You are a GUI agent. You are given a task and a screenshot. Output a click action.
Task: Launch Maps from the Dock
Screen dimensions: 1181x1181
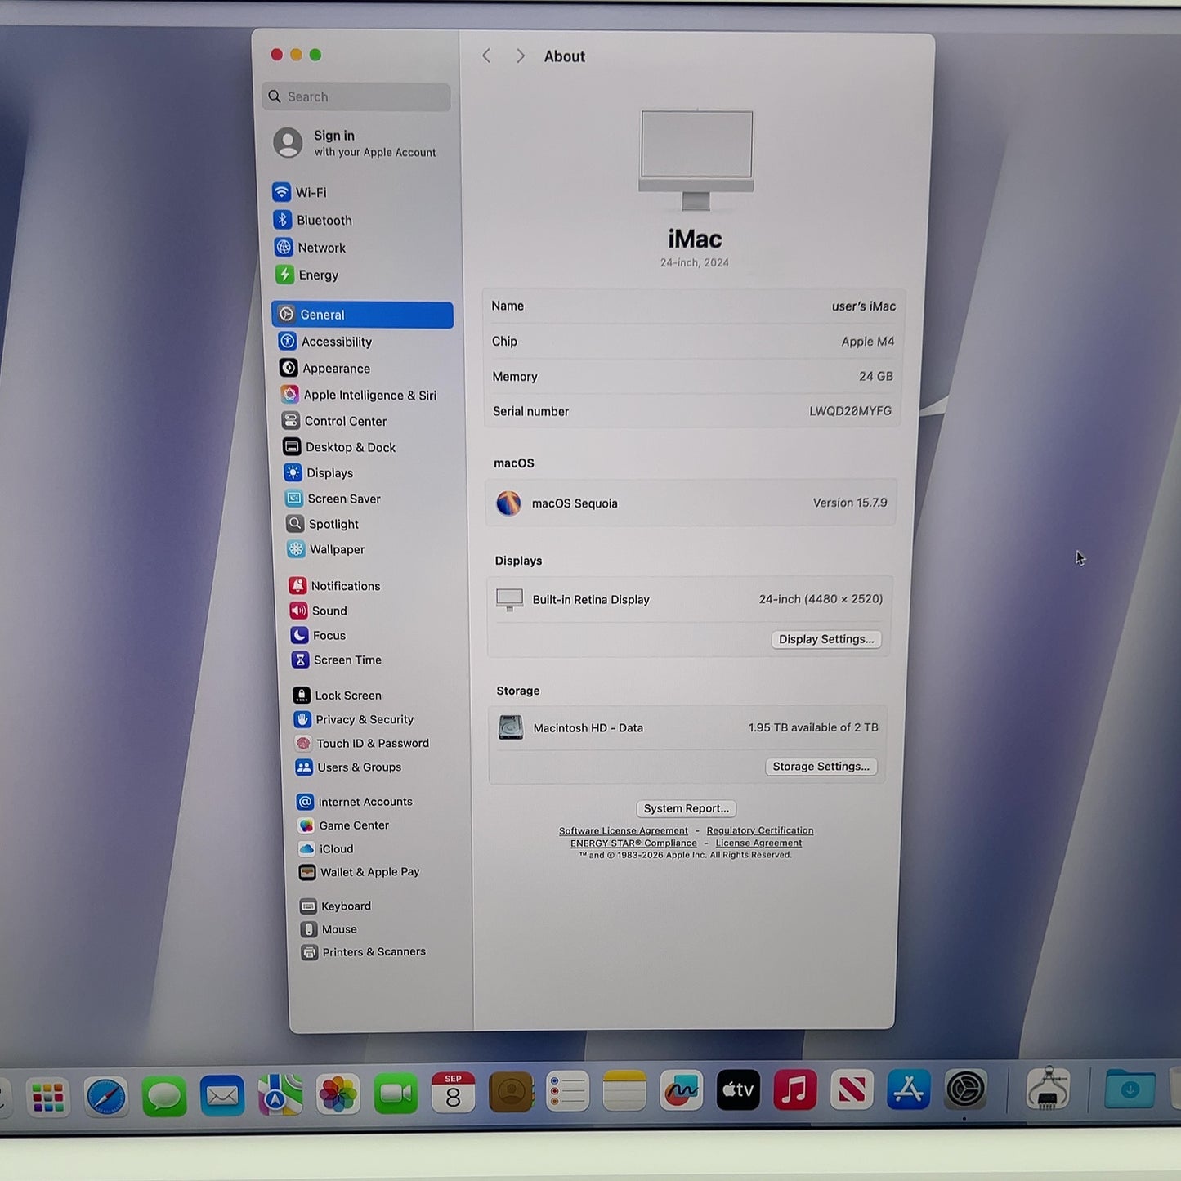pyautogui.click(x=280, y=1094)
